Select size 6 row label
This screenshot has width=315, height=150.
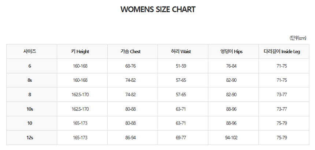(x=30, y=66)
